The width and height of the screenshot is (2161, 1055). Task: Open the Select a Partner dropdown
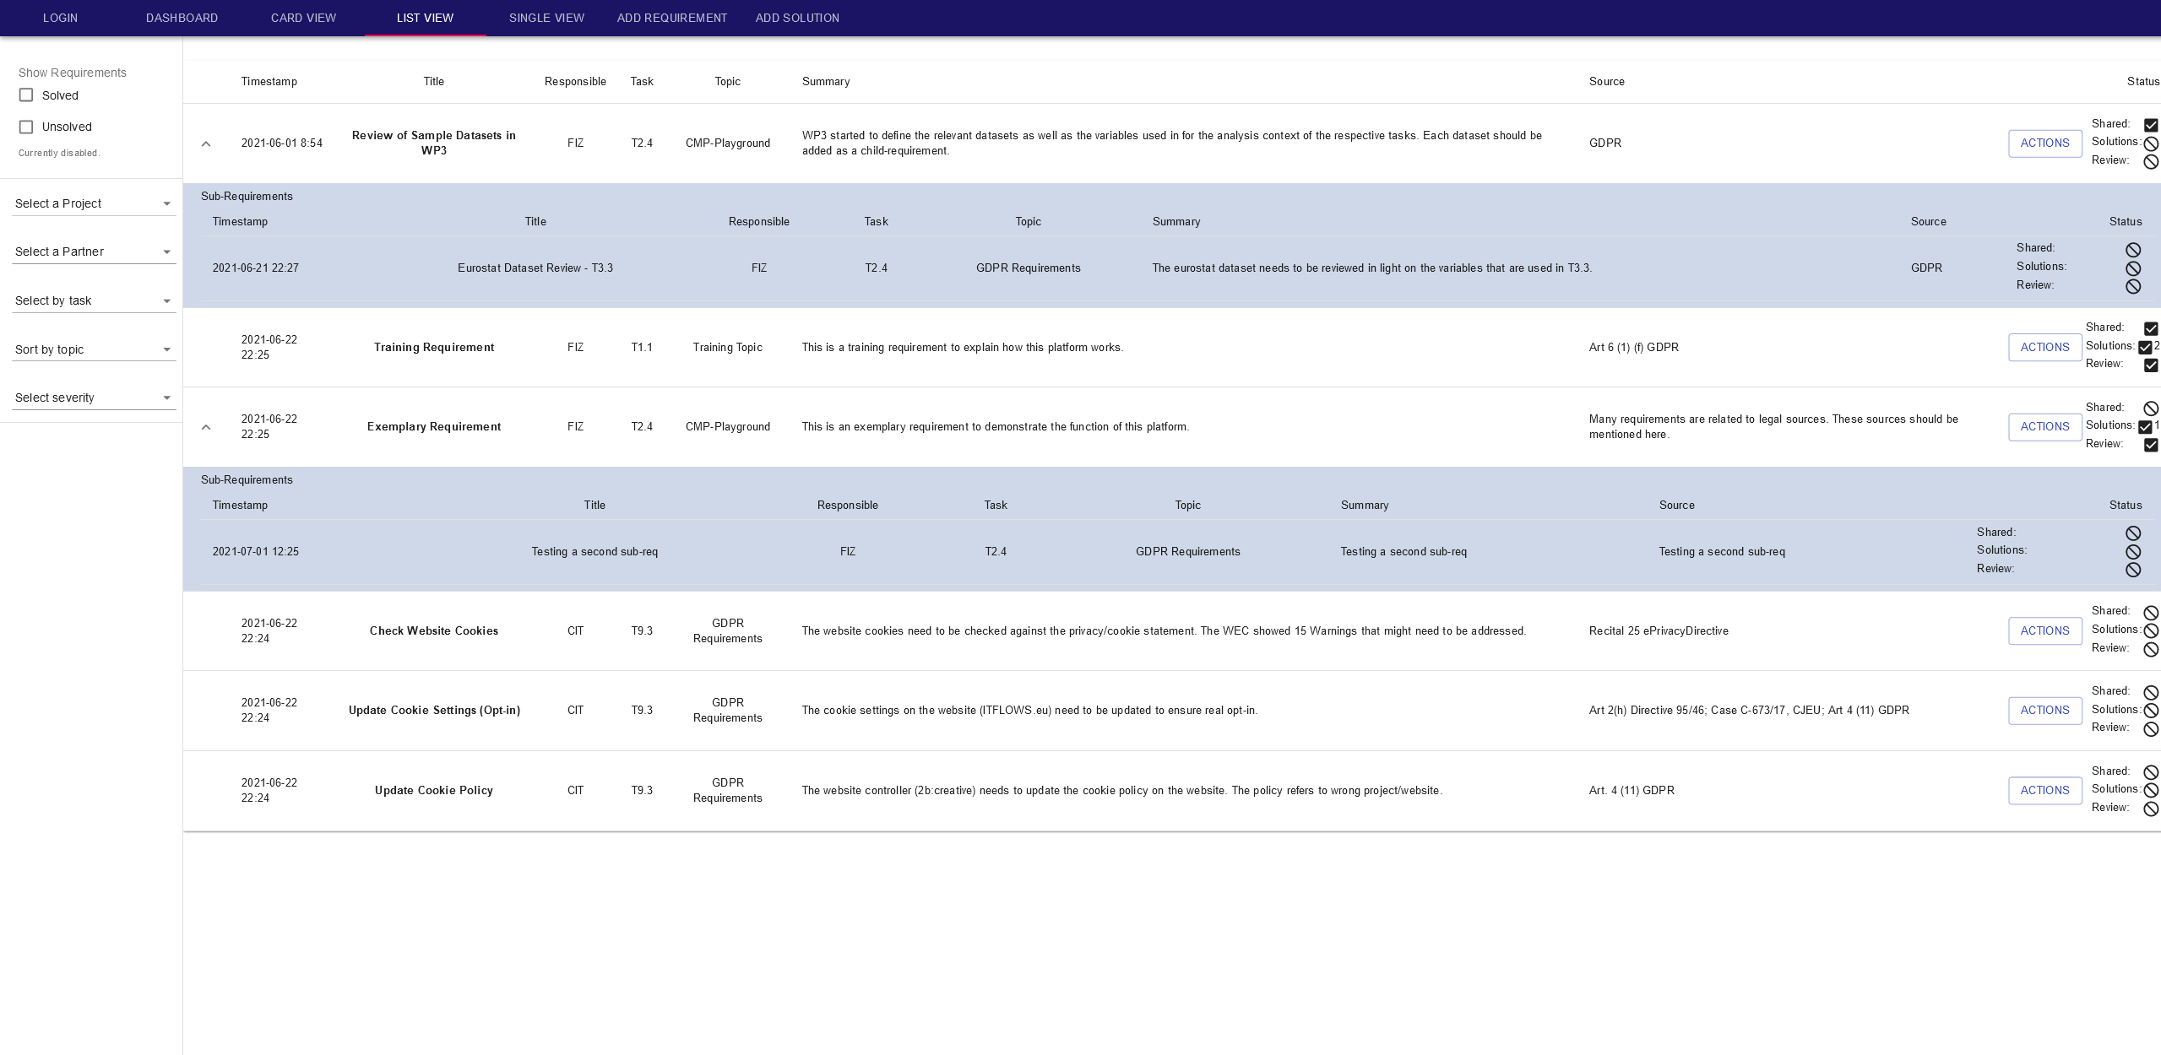[x=94, y=252]
